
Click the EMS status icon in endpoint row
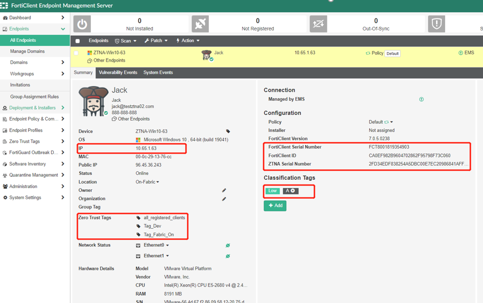point(460,53)
